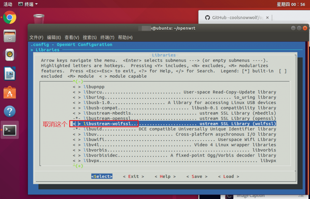The height and width of the screenshot is (199, 310).
Task: Toggle the libusb-compat module checkbox
Action: (x=77, y=108)
